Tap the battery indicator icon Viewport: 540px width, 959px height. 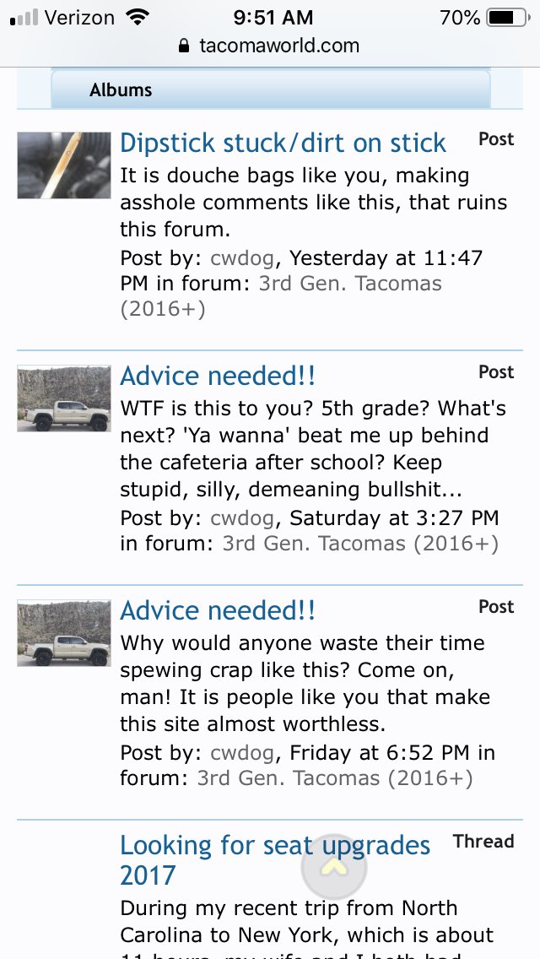point(508,18)
